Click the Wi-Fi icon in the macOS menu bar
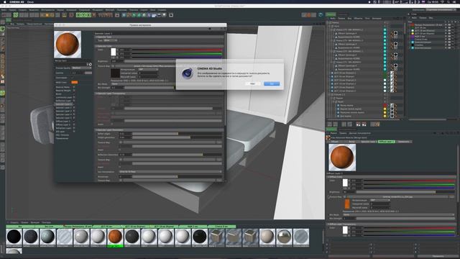Viewport: 460px width, 259px height. pos(443,1)
